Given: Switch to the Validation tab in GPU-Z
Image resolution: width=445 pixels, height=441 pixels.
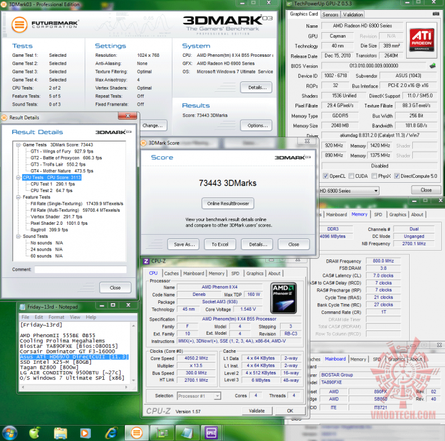Looking at the screenshot, I should (353, 15).
